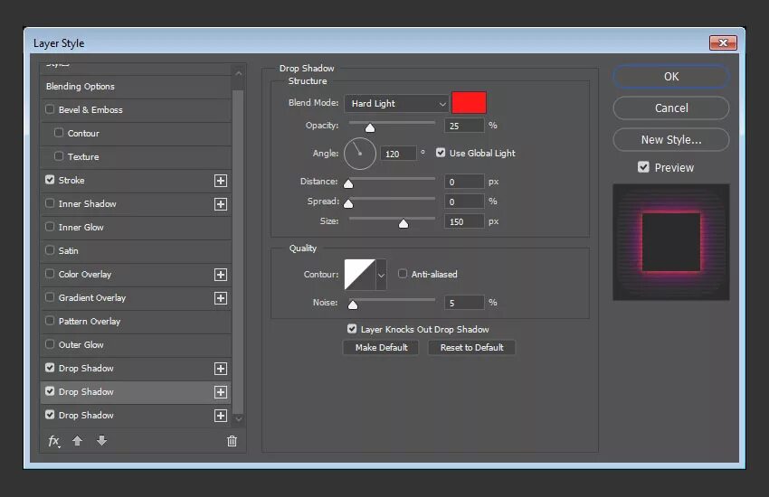Click the Spread value field
This screenshot has height=497, width=769.
pyautogui.click(x=464, y=202)
